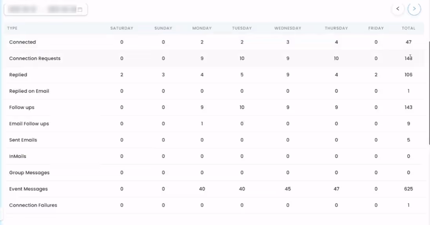Click Connected Wednesday value 3
The height and width of the screenshot is (225, 430).
(x=288, y=42)
